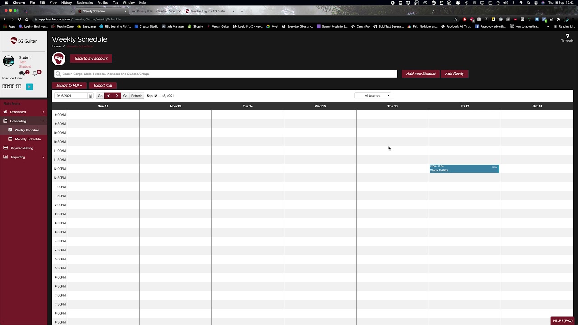Open the Apps bookmarks shortcut
The height and width of the screenshot is (325, 578).
(x=9, y=27)
